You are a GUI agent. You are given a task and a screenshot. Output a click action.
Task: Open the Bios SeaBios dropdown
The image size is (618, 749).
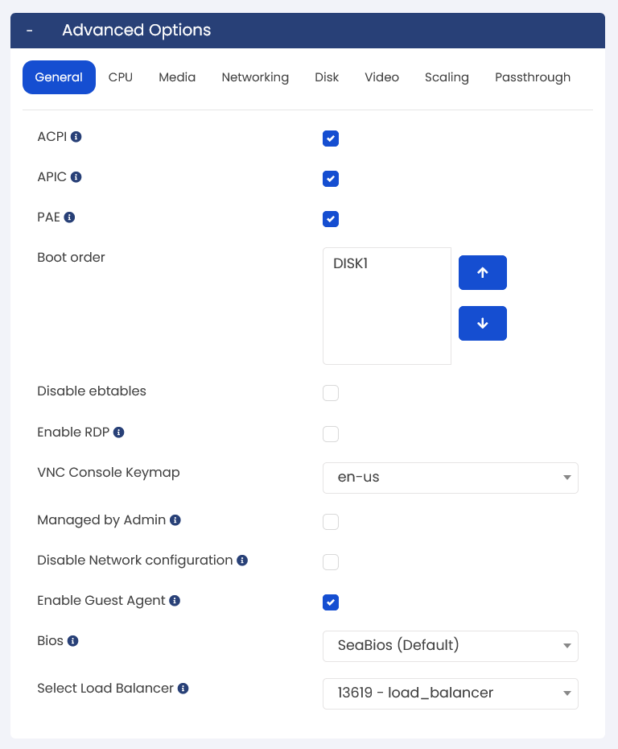click(x=451, y=646)
